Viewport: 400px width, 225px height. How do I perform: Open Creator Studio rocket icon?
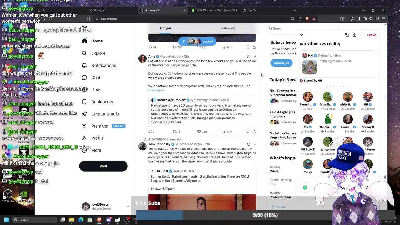point(84,114)
